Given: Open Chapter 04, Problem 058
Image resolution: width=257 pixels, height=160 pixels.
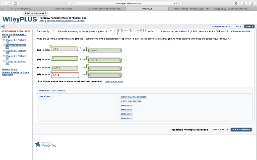Looking at the screenshot, I should tap(16, 52).
